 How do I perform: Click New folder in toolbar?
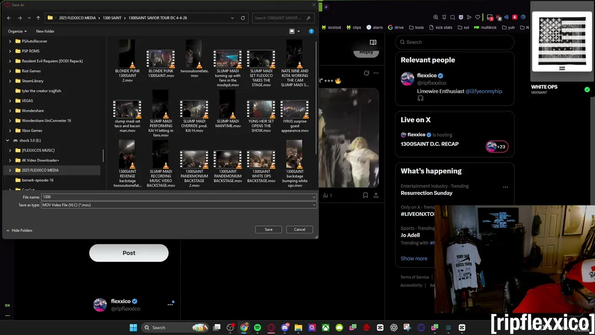pyautogui.click(x=45, y=31)
